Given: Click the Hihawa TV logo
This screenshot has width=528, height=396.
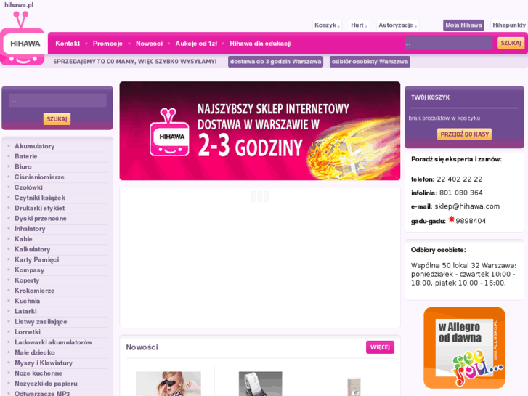Looking at the screenshot, I should 23,39.
